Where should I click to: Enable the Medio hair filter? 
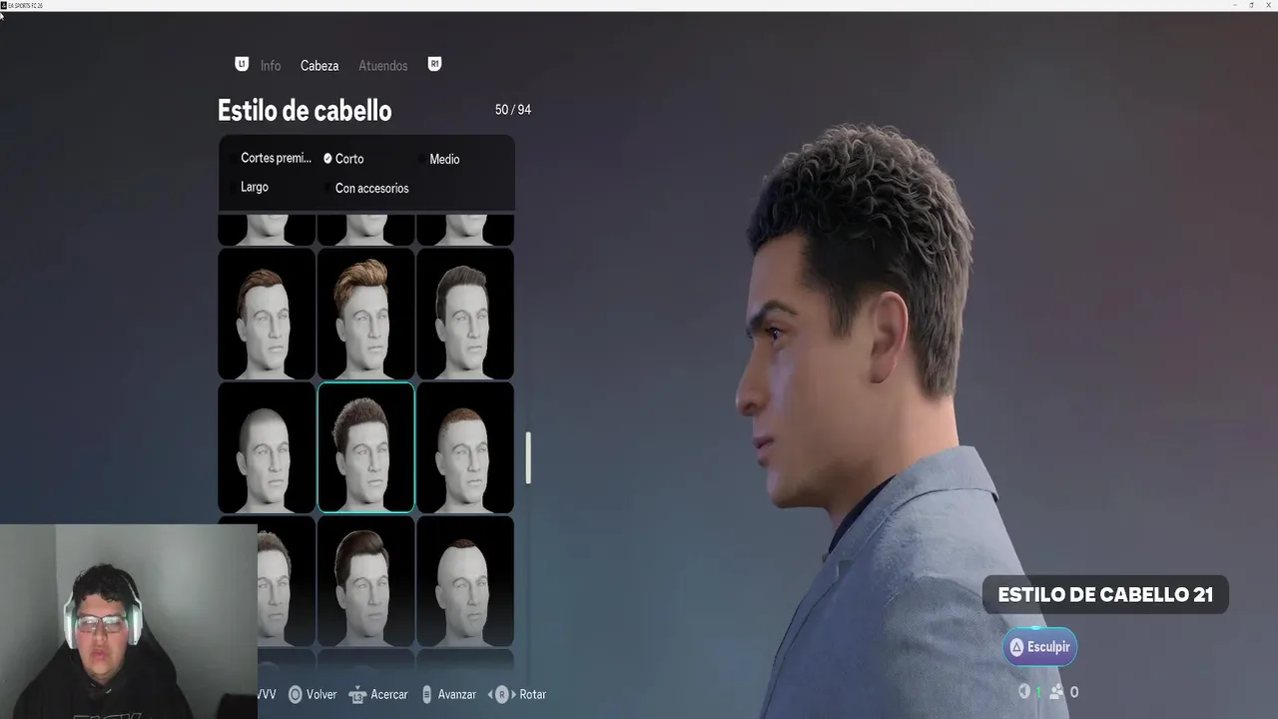(439, 159)
